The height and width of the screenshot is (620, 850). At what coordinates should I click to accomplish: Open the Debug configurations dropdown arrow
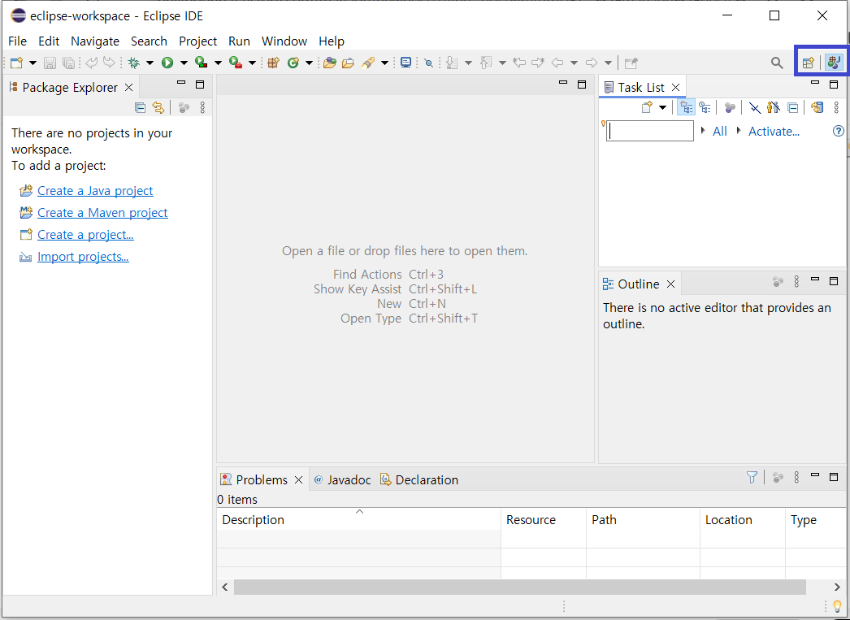tap(150, 63)
